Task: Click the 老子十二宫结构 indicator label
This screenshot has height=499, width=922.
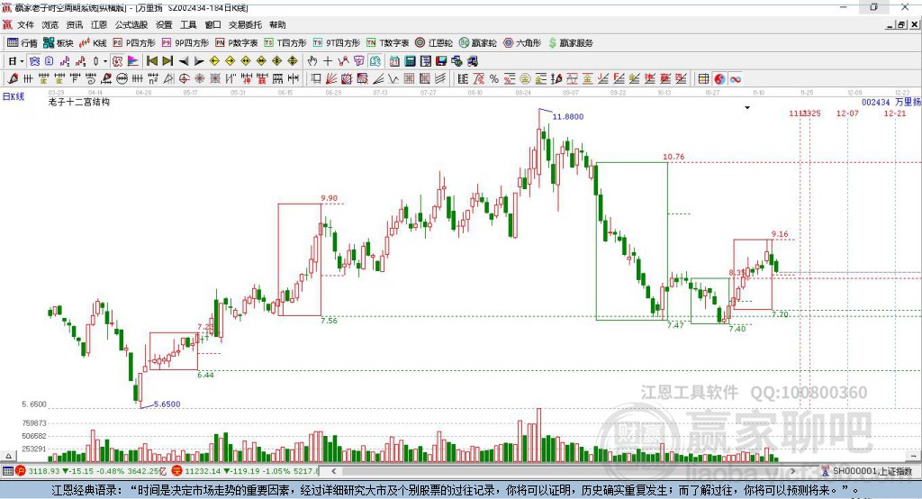Action: point(79,102)
